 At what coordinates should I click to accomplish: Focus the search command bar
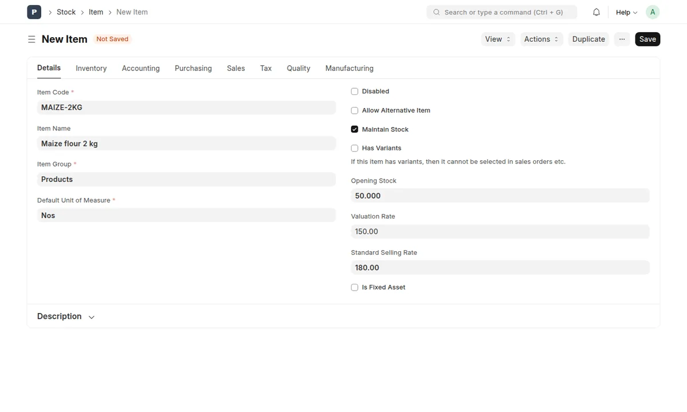point(502,12)
